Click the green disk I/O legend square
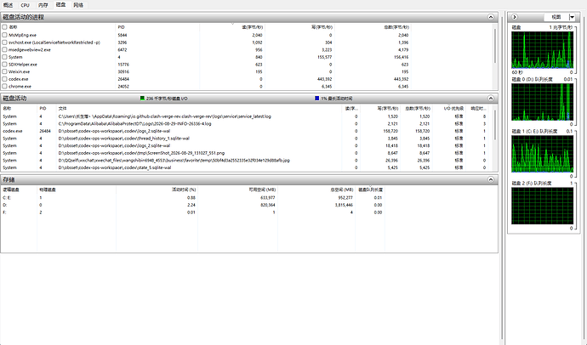 click(142, 99)
